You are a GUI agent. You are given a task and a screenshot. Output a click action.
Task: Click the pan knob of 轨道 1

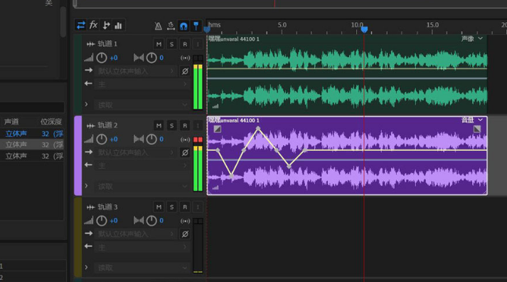tap(151, 58)
